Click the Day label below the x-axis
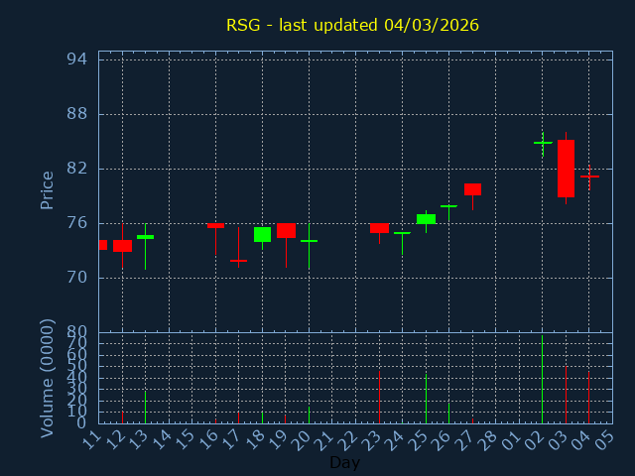635x476 pixels. click(344, 463)
